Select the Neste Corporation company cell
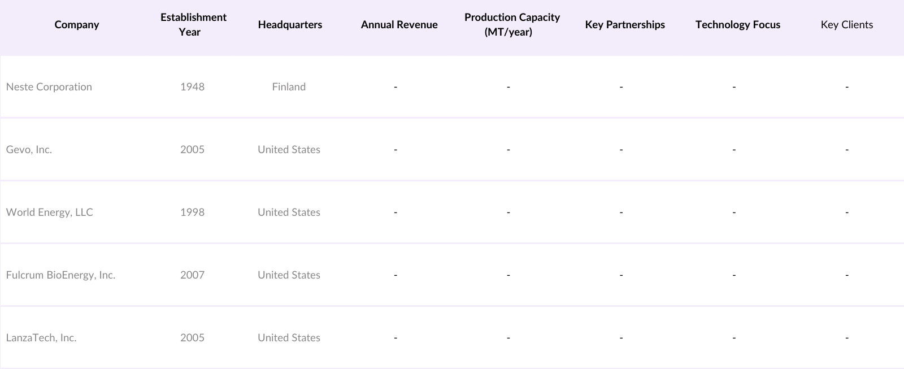904x369 pixels. (49, 87)
